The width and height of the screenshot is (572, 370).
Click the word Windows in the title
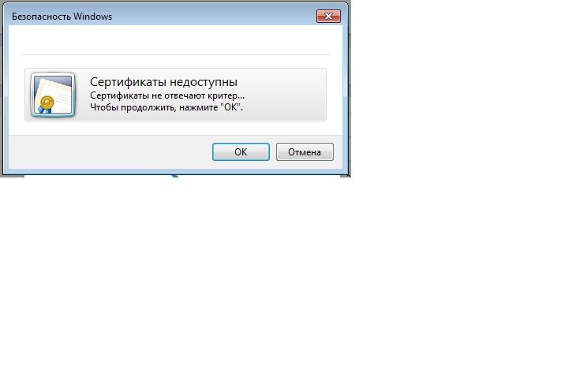92,17
